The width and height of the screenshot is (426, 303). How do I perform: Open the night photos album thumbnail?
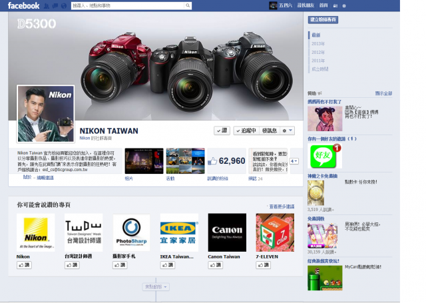click(x=144, y=161)
